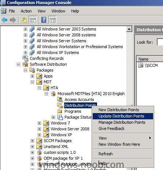Click All Windows Server 2003 Systems collection icon
The width and height of the screenshot is (163, 170).
point(32,29)
